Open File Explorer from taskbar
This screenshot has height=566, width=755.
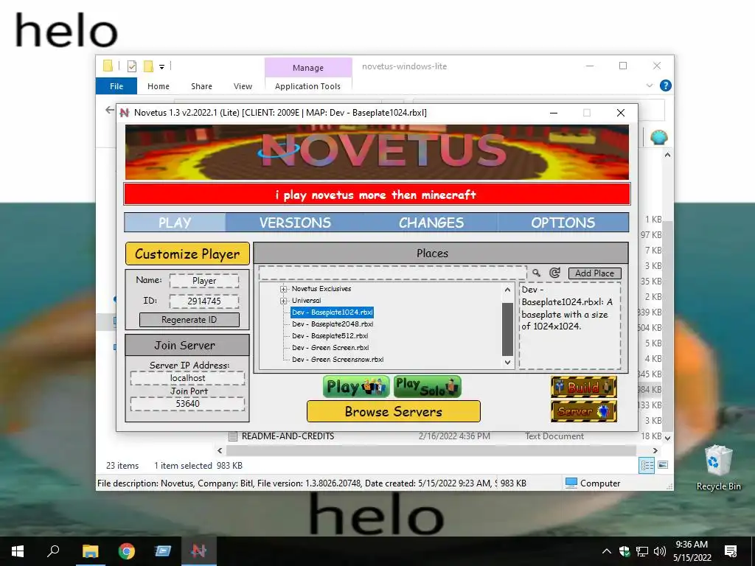click(x=90, y=551)
